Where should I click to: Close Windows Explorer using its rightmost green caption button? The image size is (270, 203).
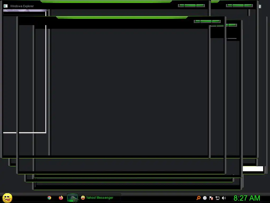point(200,6)
